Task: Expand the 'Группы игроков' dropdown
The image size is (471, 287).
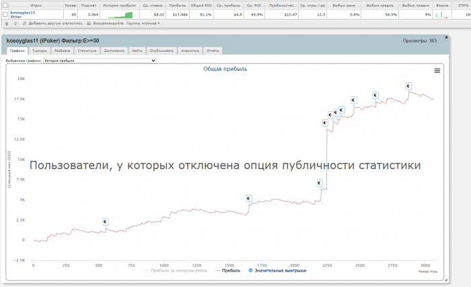Action: (143, 24)
